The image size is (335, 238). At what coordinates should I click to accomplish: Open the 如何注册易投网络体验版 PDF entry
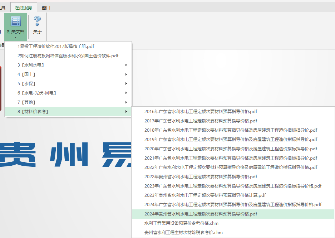pyautogui.click(x=68, y=55)
